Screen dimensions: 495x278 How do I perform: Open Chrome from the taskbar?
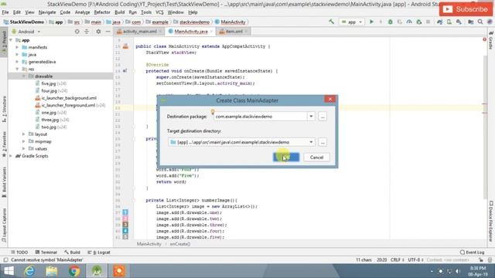pos(74,271)
